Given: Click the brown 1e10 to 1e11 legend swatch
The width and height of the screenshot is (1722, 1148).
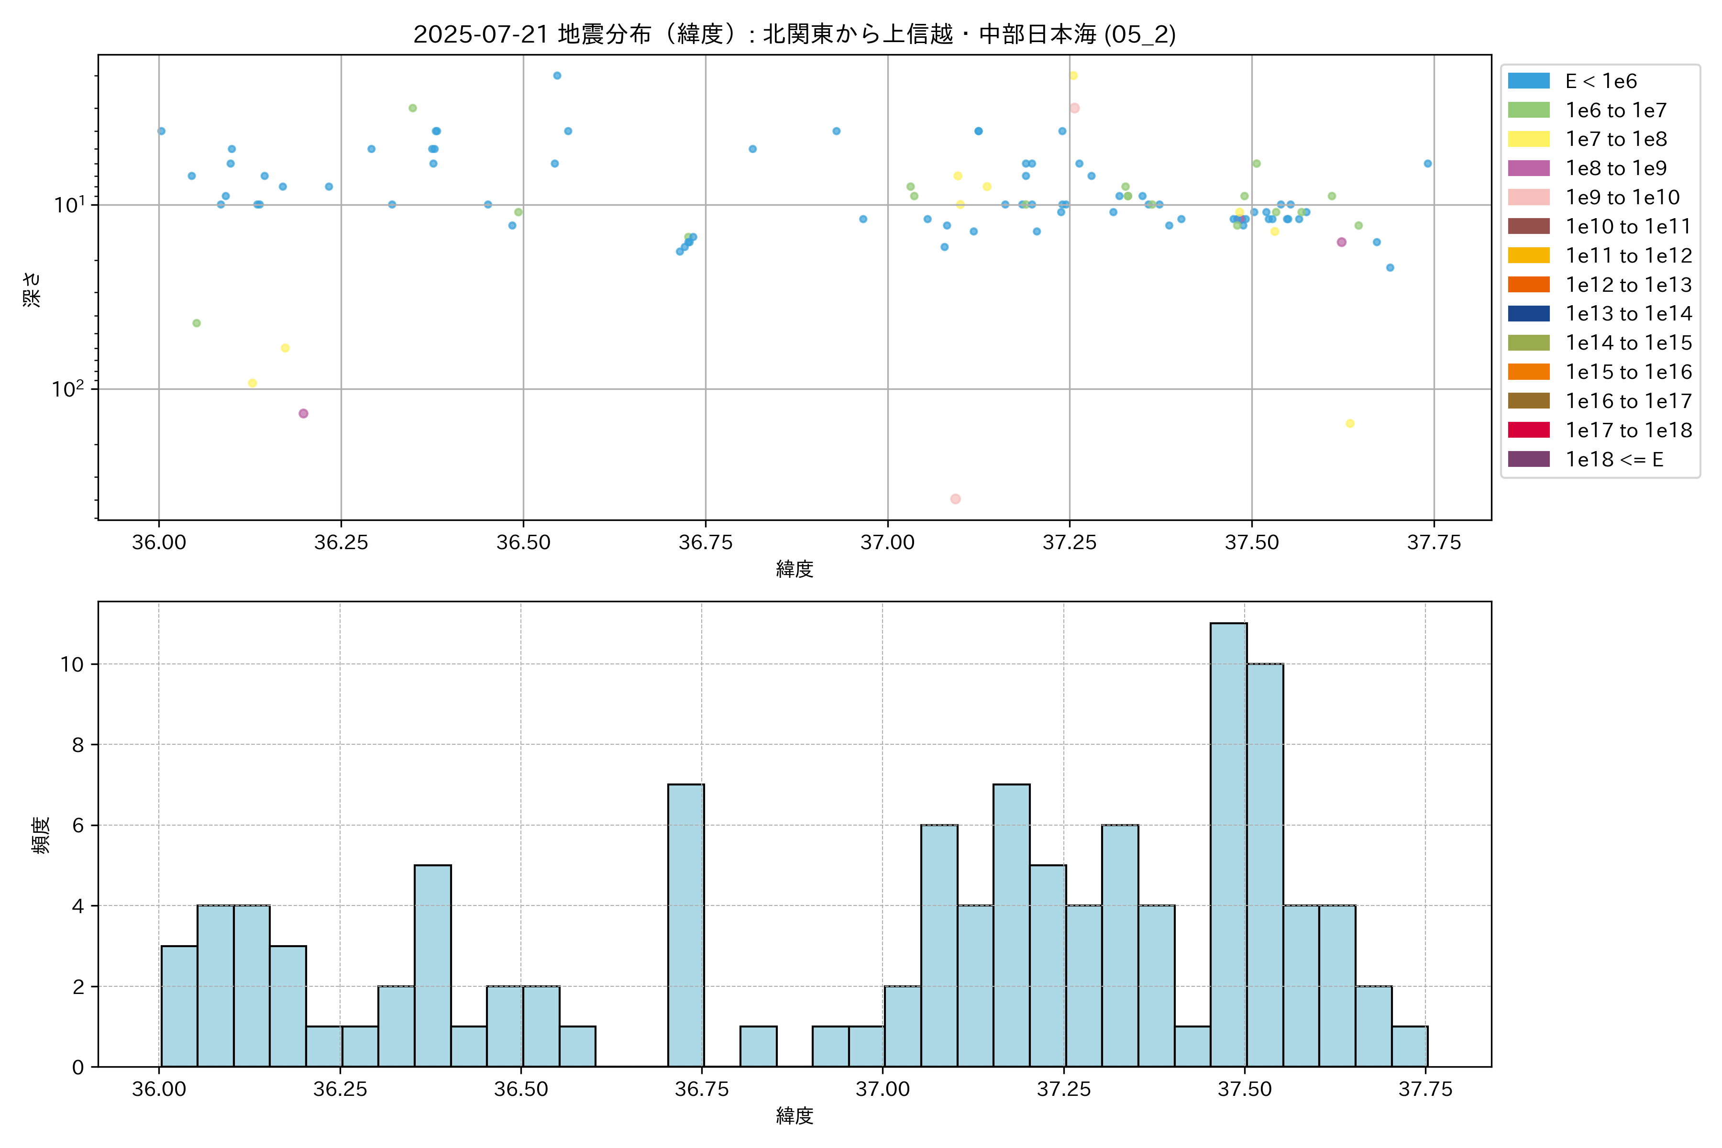Looking at the screenshot, I should 1529,227.
